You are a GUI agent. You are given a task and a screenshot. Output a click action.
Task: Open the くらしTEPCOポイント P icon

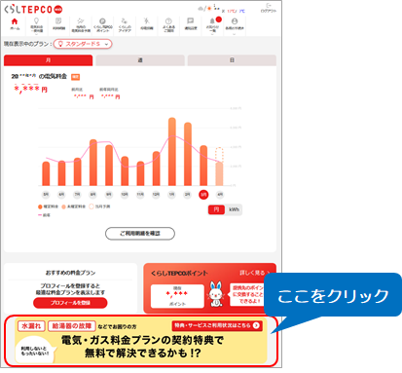point(103,24)
